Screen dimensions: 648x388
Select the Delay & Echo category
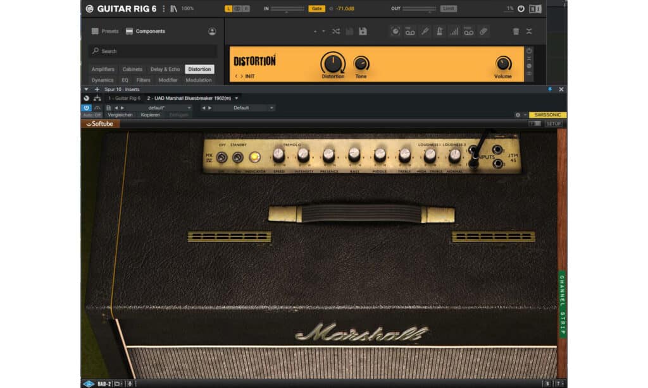tap(165, 70)
